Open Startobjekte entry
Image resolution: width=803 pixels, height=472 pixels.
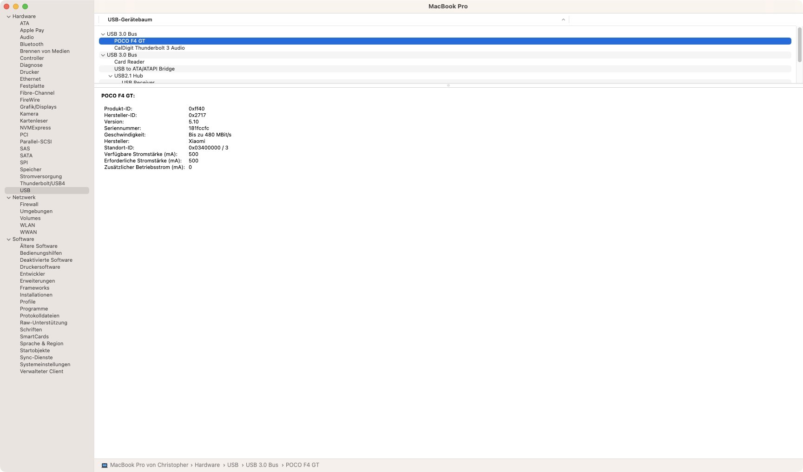pyautogui.click(x=35, y=350)
